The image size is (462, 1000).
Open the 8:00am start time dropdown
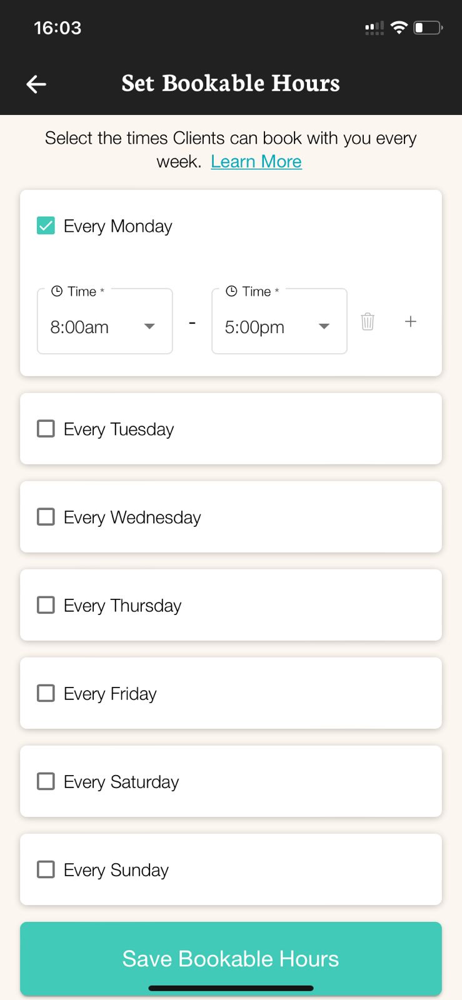94,326
